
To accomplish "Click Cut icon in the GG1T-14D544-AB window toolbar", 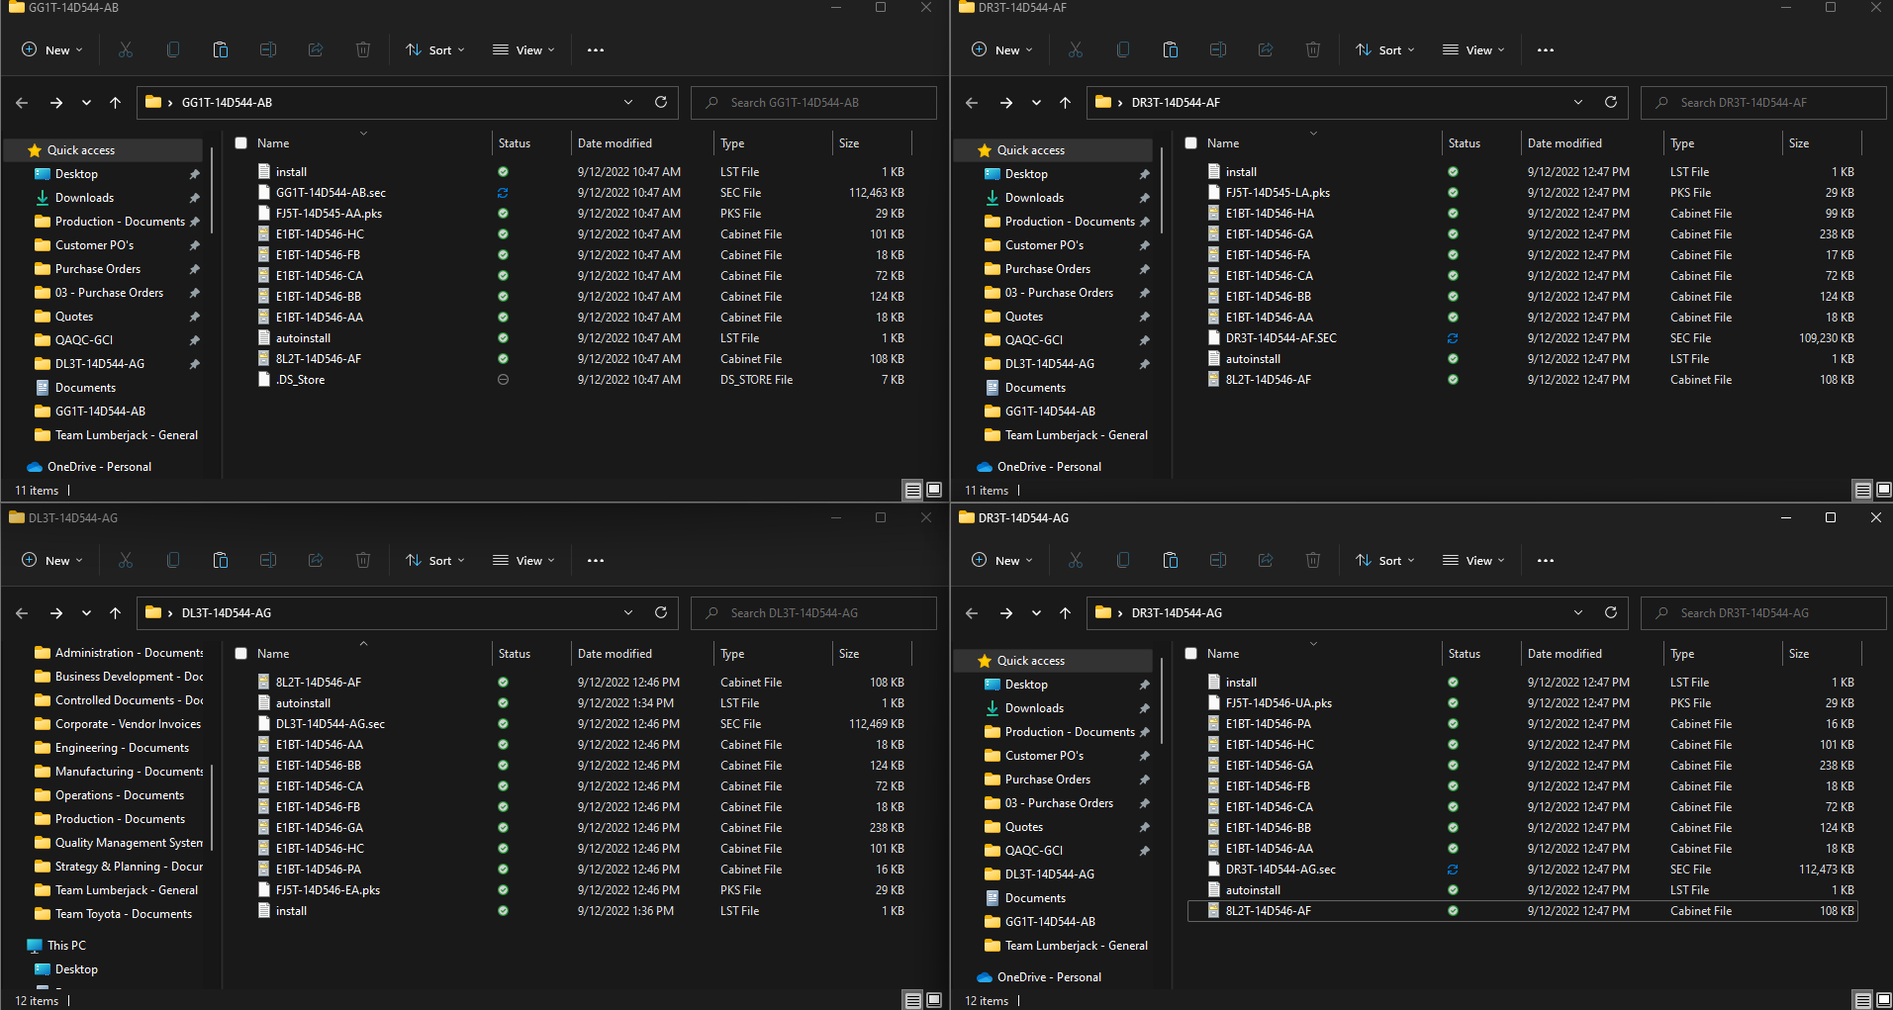I will (126, 50).
